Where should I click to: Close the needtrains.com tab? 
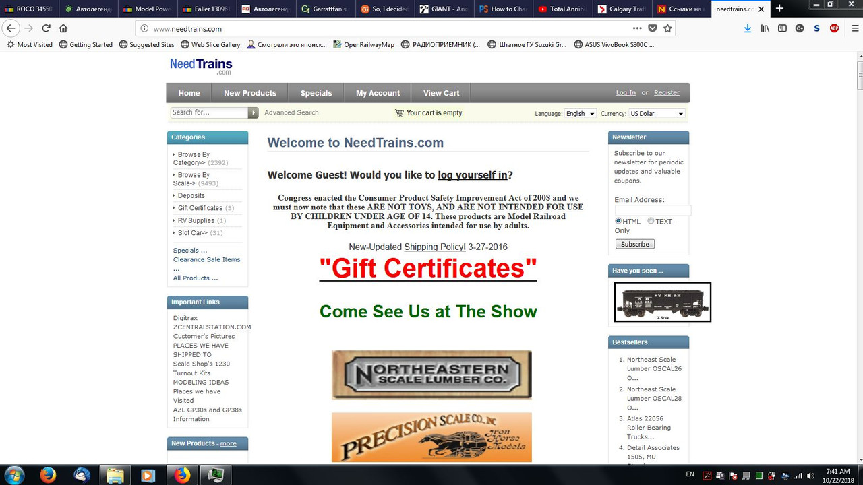point(763,9)
